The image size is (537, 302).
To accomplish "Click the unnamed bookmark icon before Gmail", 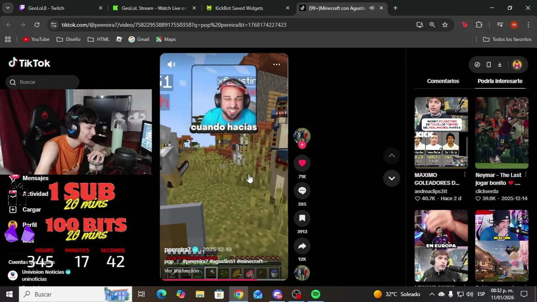I will [x=119, y=39].
